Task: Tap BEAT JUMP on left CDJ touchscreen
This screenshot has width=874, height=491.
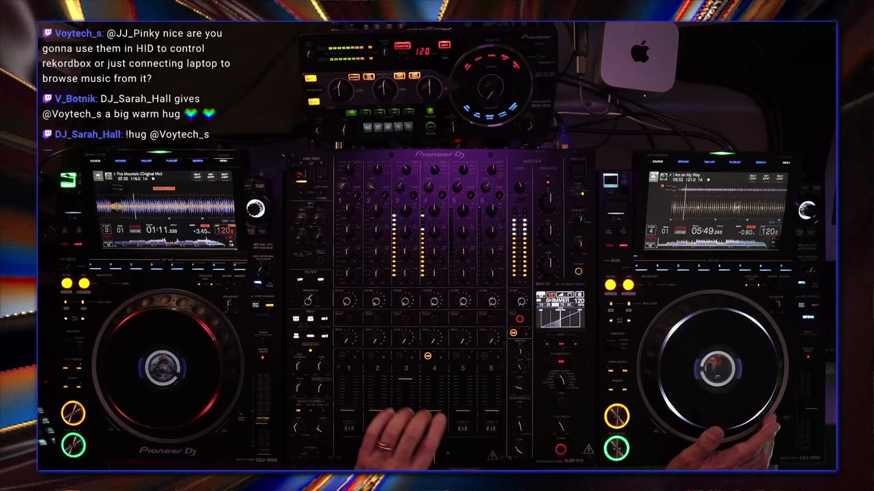Action: pyautogui.click(x=225, y=176)
